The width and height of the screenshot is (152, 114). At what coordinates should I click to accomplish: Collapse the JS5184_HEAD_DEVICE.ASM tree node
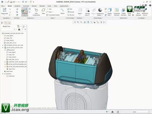coord(3,47)
